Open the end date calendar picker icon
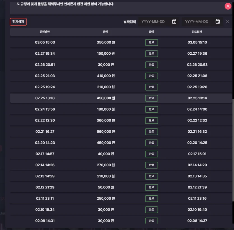This screenshot has height=230, width=234. click(x=217, y=22)
